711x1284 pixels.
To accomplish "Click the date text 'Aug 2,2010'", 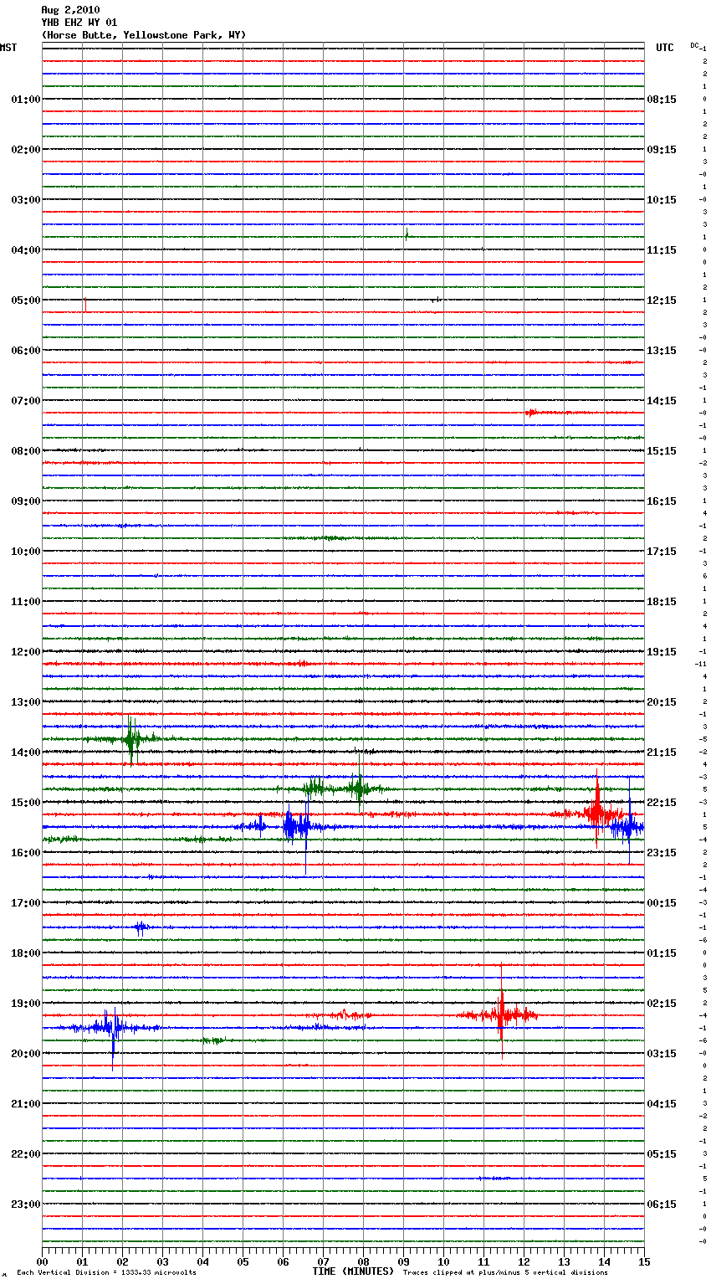I will coord(70,10).
